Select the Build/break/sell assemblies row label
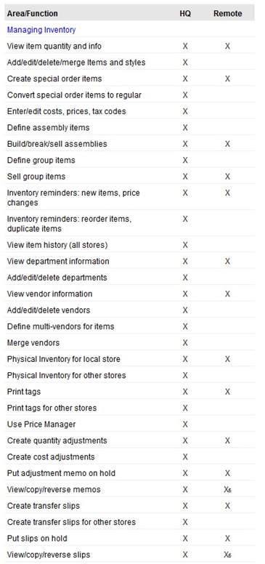Screen dimensions: 265x564 coord(57,144)
